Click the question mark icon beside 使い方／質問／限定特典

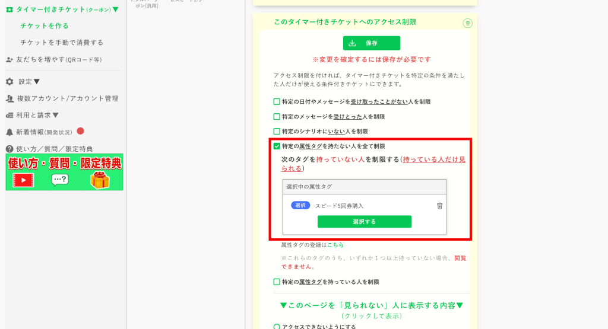(x=9, y=149)
